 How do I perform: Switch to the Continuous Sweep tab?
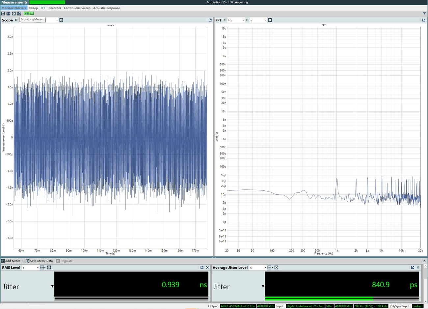[x=77, y=8]
